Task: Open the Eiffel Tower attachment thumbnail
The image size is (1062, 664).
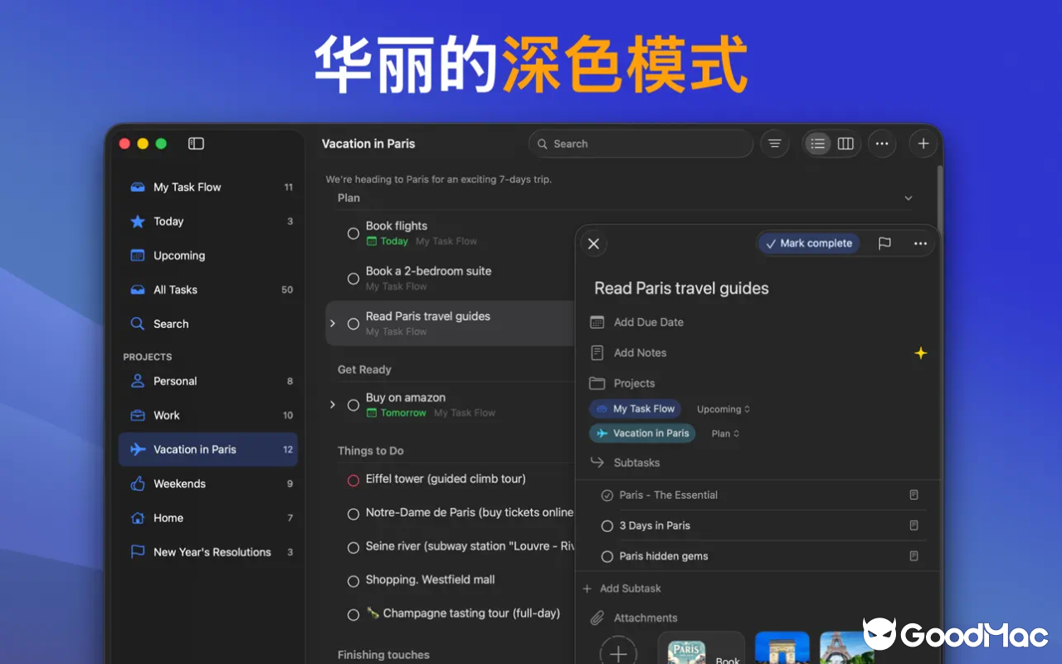Action: [x=847, y=648]
